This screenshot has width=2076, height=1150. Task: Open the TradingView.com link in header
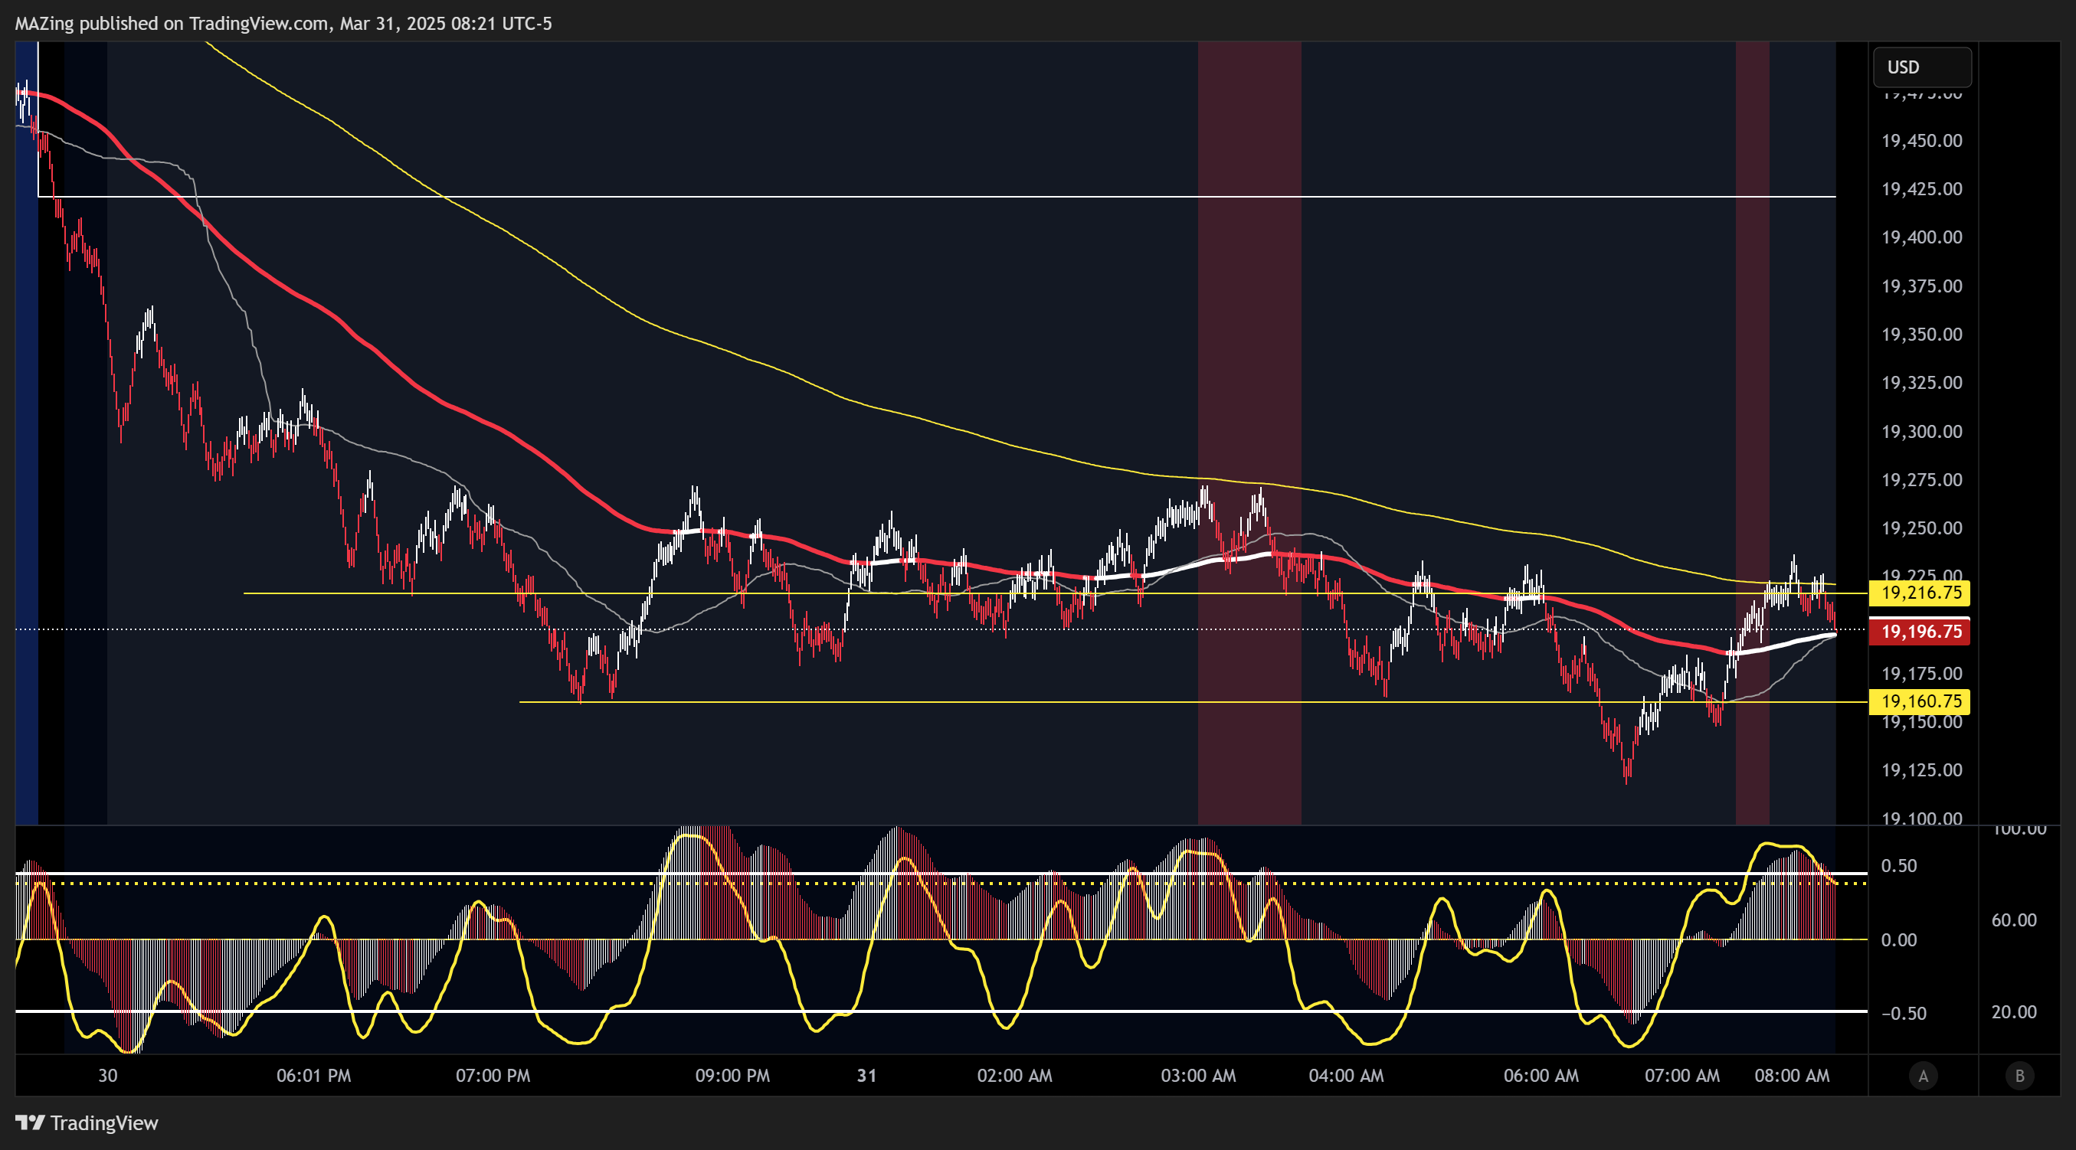coord(259,24)
